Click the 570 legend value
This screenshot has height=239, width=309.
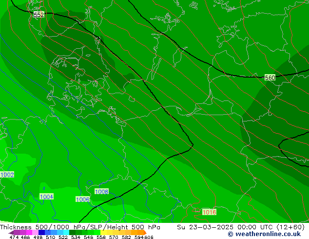(x=114, y=237)
